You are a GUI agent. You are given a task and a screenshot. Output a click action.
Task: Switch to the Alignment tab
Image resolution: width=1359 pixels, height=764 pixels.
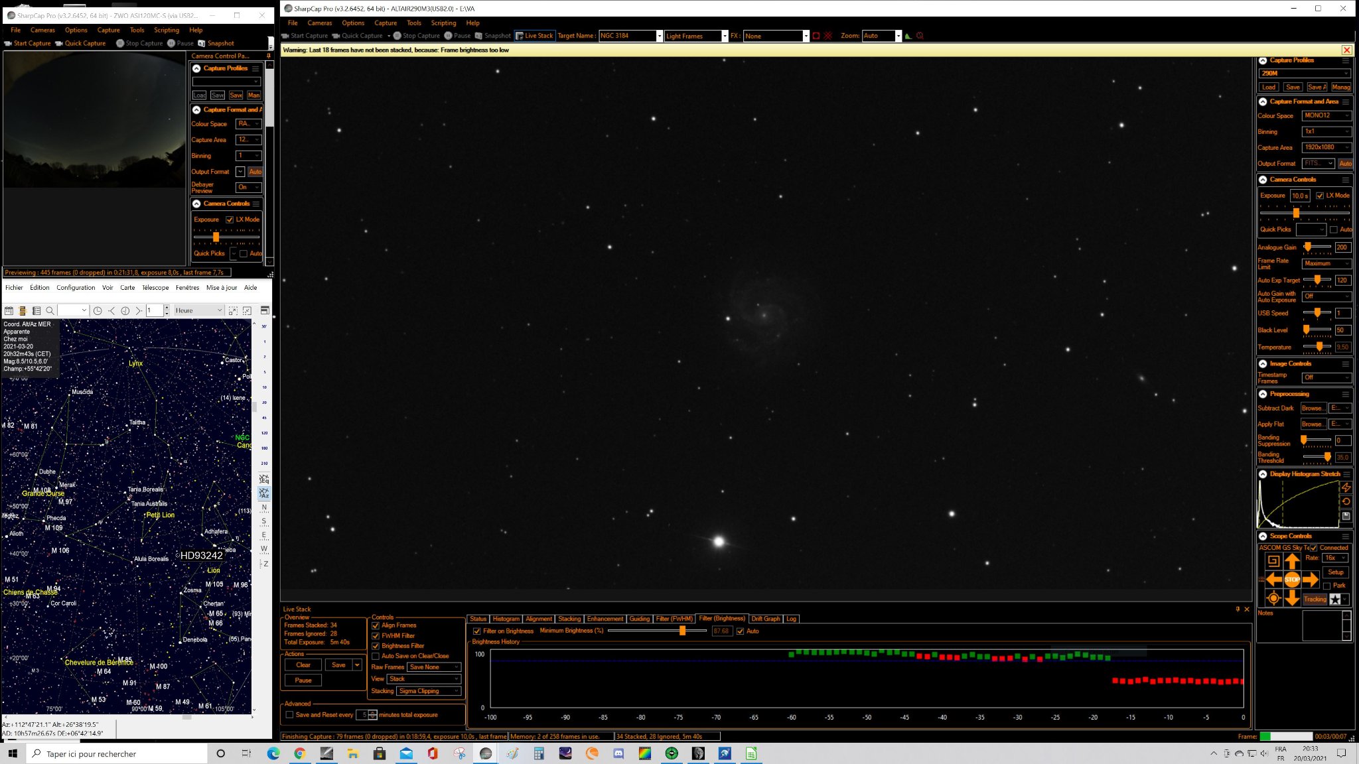click(x=539, y=619)
